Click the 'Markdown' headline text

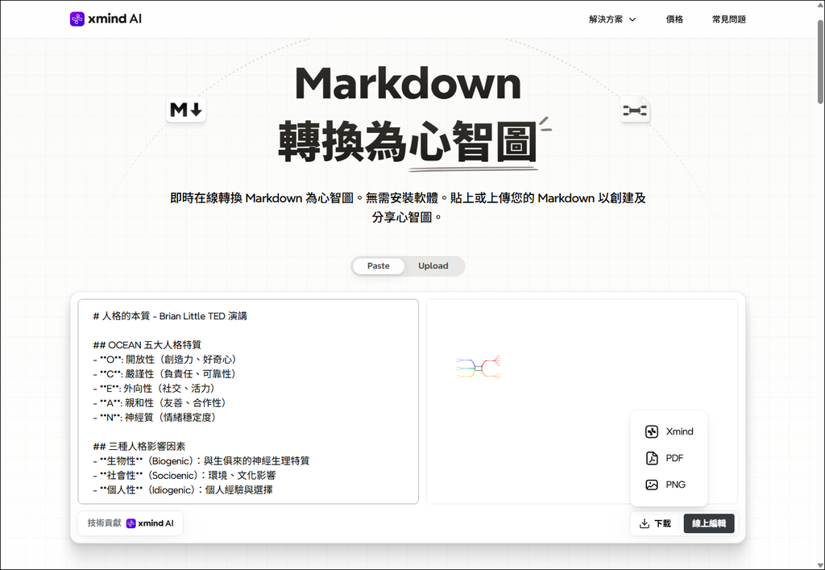tap(408, 83)
